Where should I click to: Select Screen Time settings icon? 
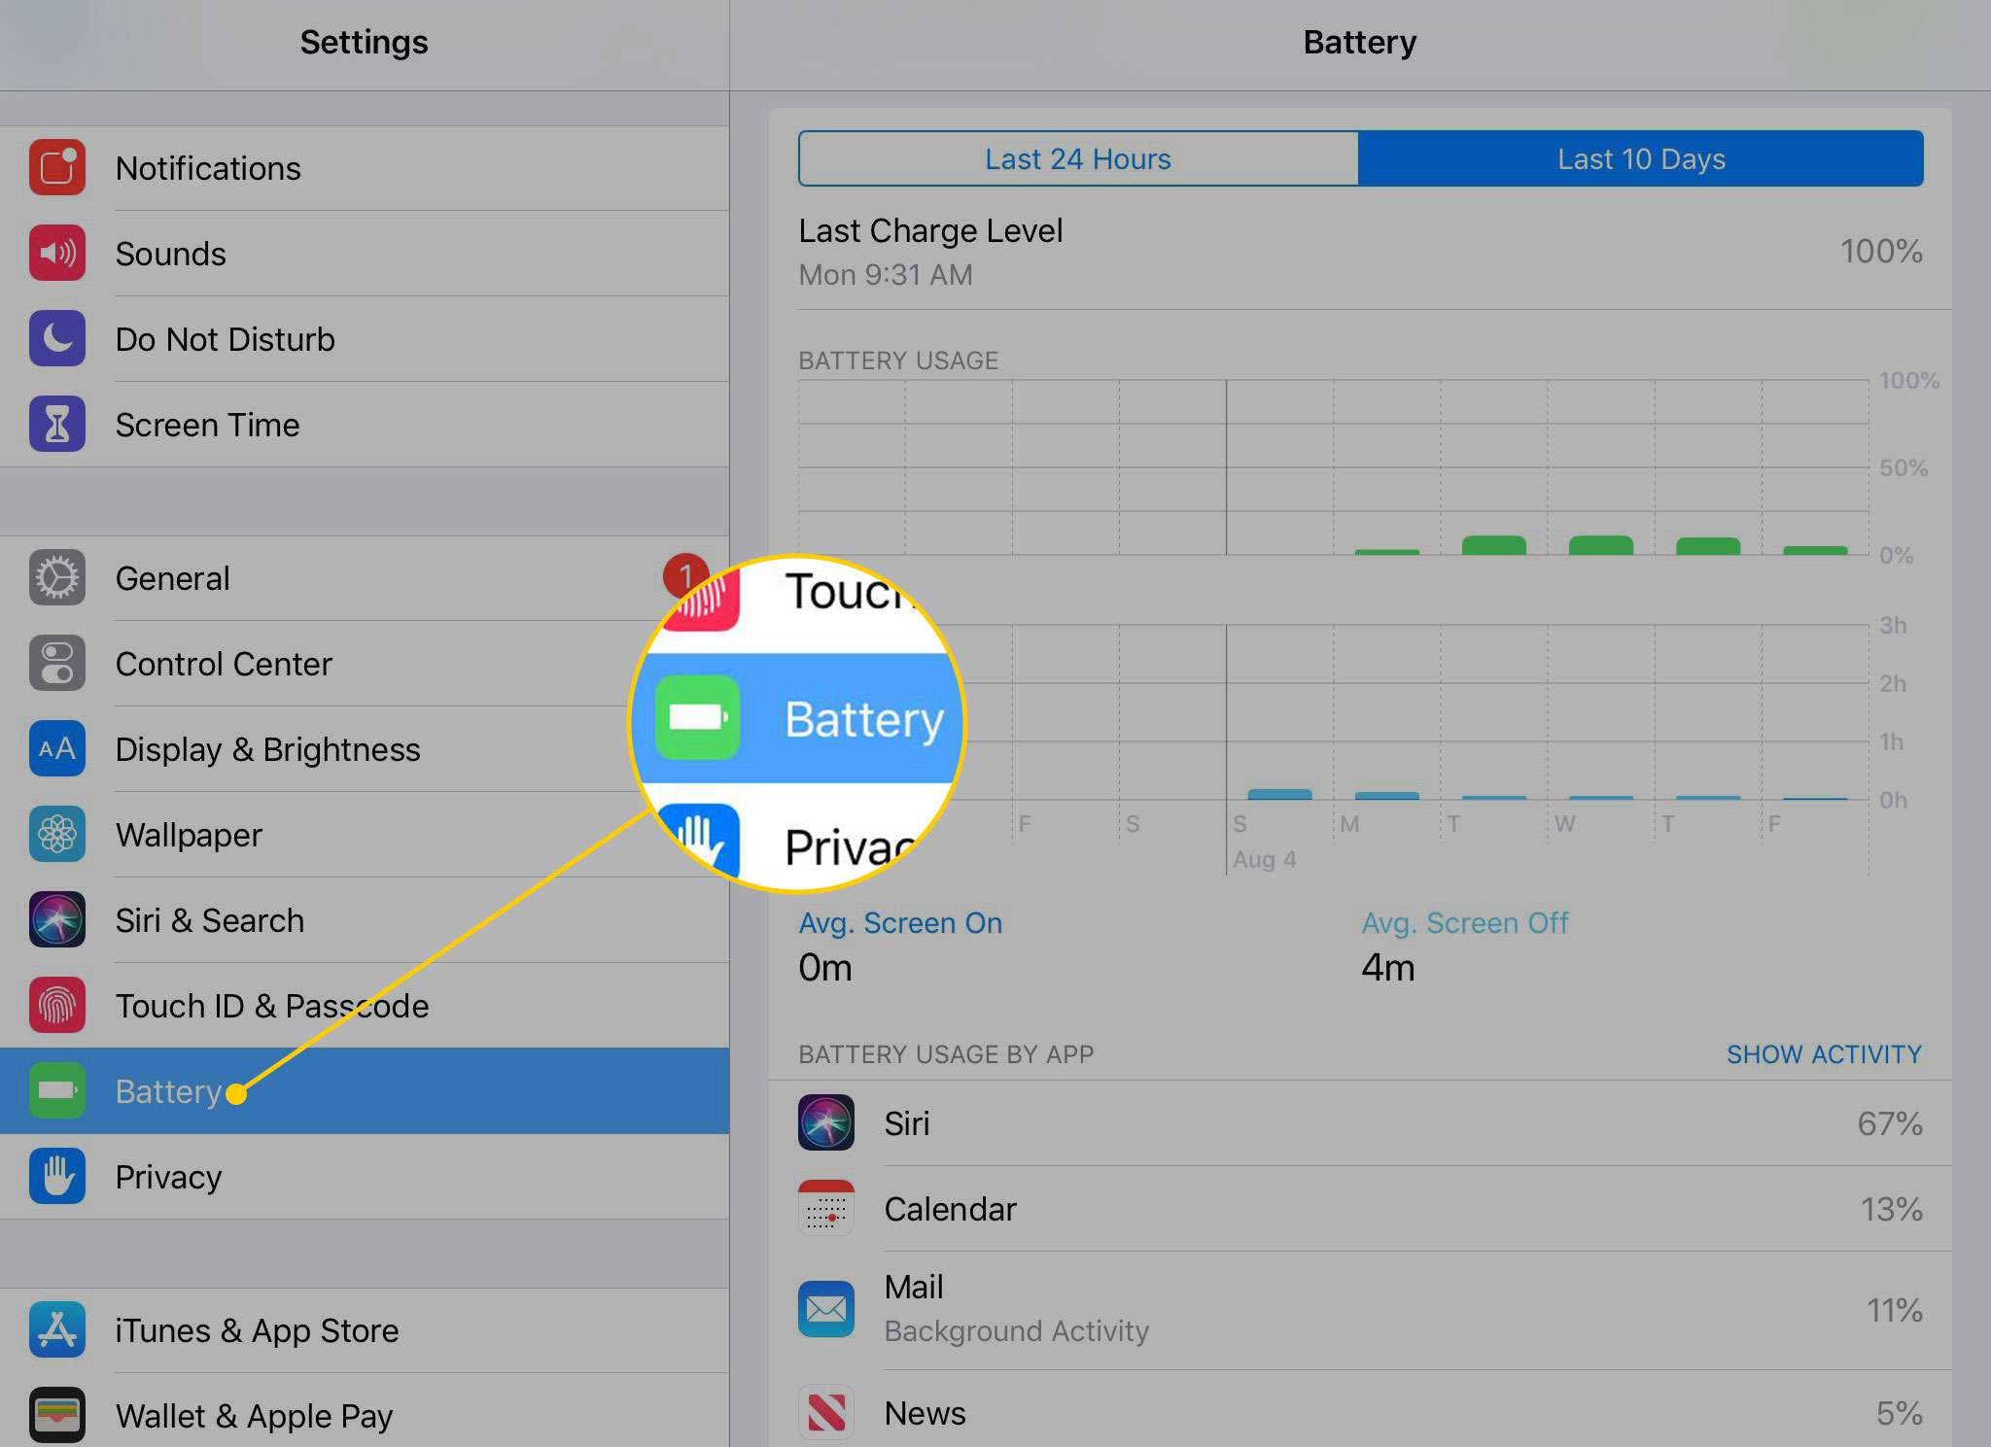[57, 424]
